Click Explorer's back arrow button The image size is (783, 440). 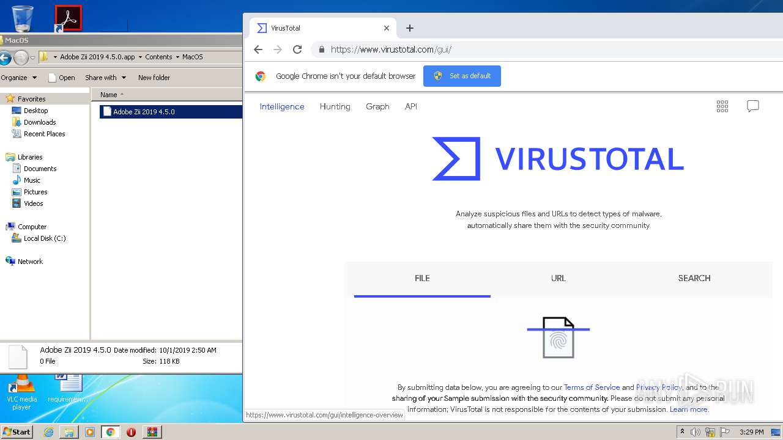(x=5, y=58)
